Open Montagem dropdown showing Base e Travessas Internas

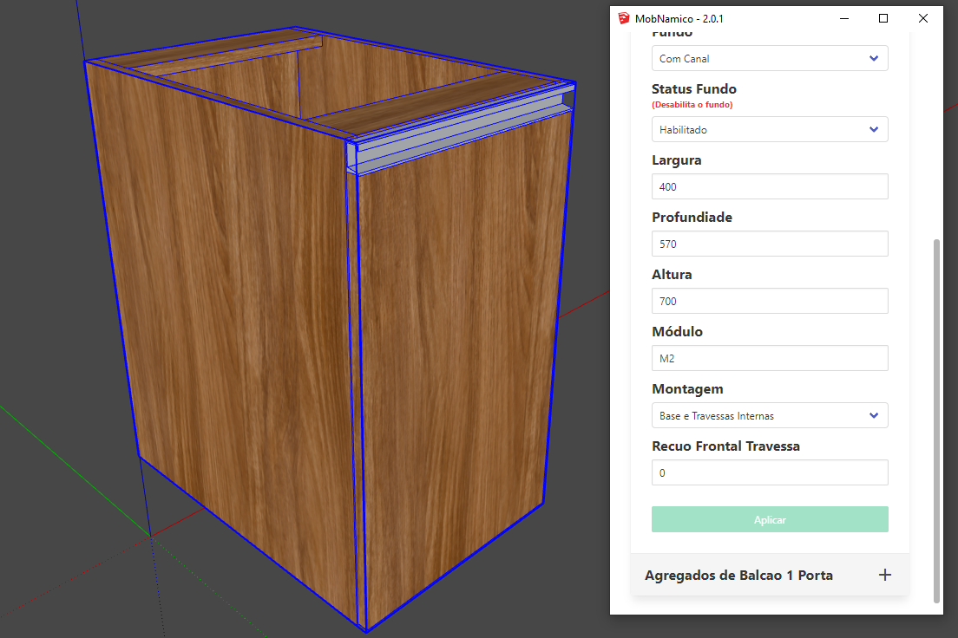coord(769,416)
